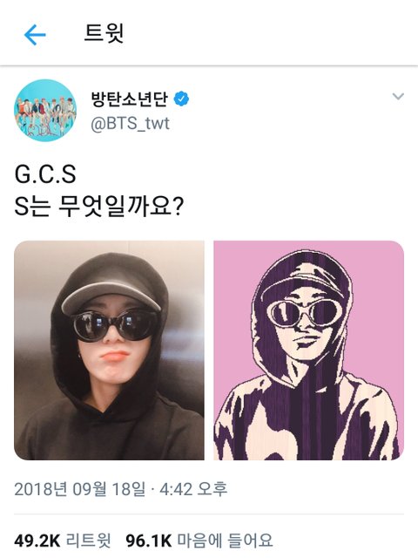Tap the tweet text G.C.S
This screenshot has height=558, width=418.
[x=45, y=174]
